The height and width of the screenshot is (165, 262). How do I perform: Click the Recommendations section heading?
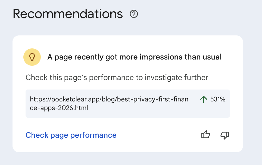coord(68,14)
